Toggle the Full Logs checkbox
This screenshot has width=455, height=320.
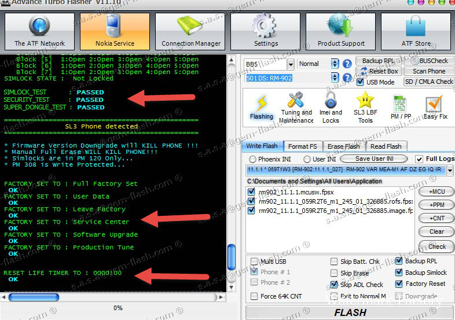click(419, 159)
